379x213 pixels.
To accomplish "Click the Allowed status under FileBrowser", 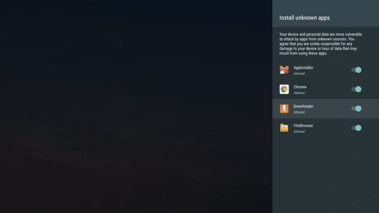I will pos(299,131).
